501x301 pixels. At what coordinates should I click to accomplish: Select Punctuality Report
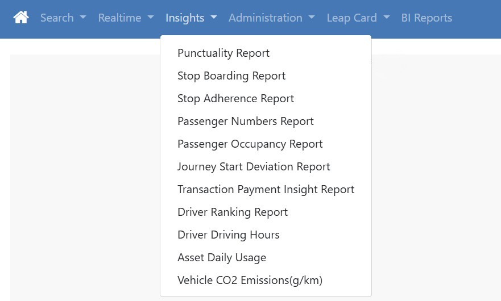tap(223, 53)
